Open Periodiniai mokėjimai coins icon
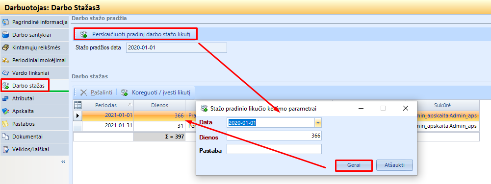The width and height of the screenshot is (491, 184). pos(5,60)
